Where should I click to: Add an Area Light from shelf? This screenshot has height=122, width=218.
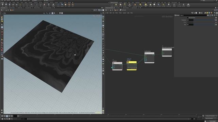point(125,5)
